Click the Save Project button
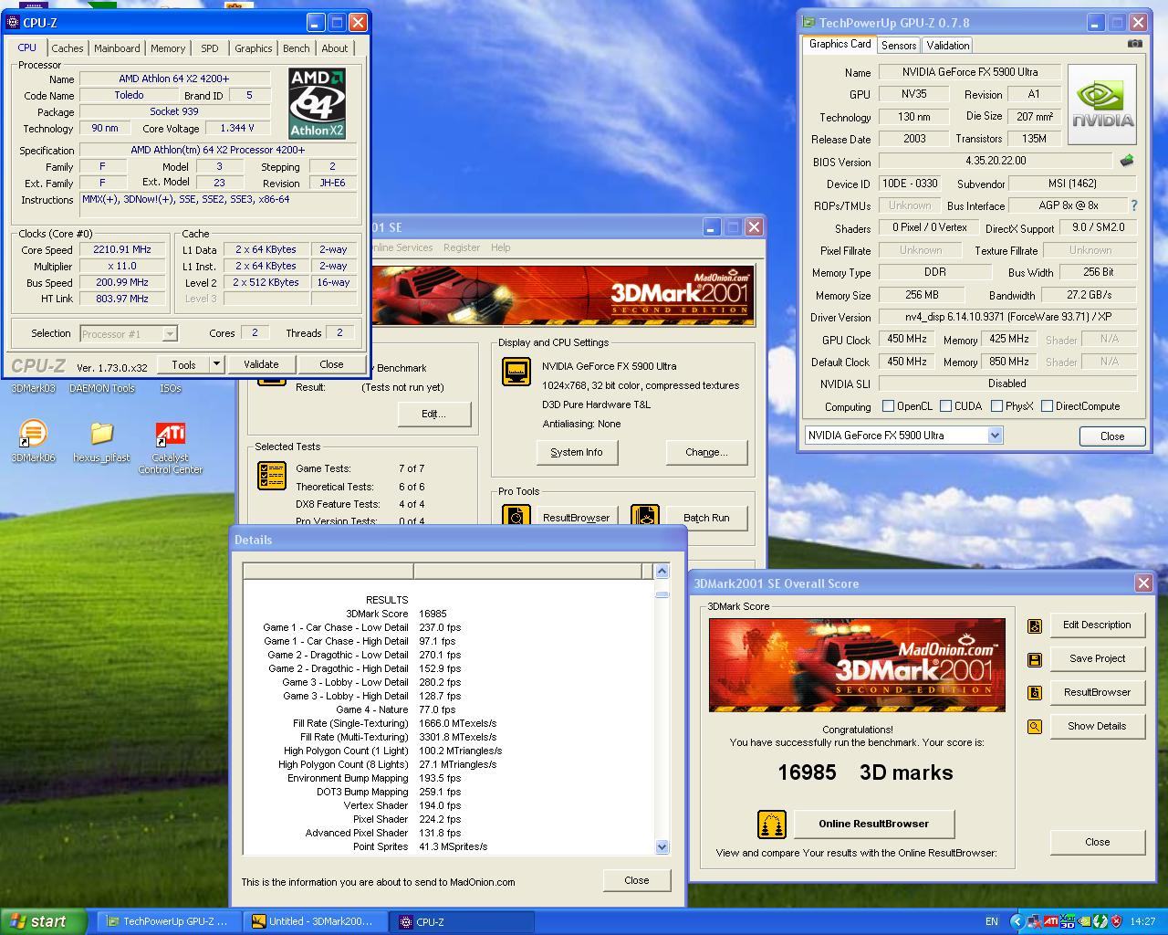The width and height of the screenshot is (1168, 935). [1097, 658]
